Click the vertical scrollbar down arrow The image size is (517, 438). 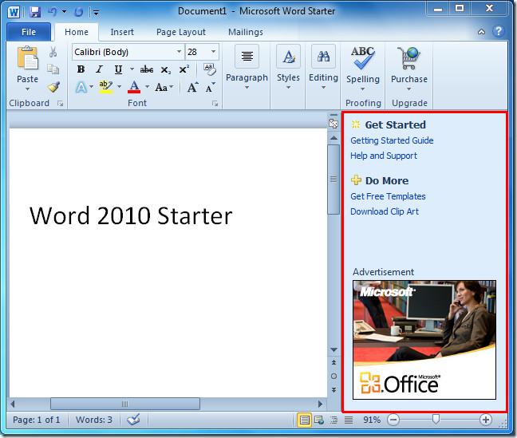[x=333, y=349]
